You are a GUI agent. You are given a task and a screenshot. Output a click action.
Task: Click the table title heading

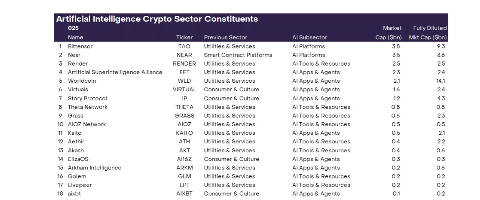pos(157,19)
